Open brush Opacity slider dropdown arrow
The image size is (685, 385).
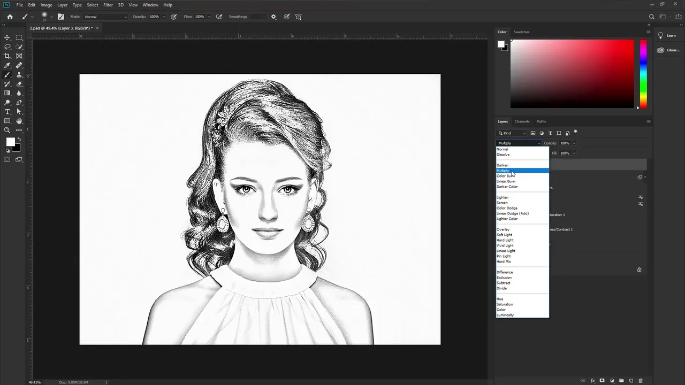163,17
